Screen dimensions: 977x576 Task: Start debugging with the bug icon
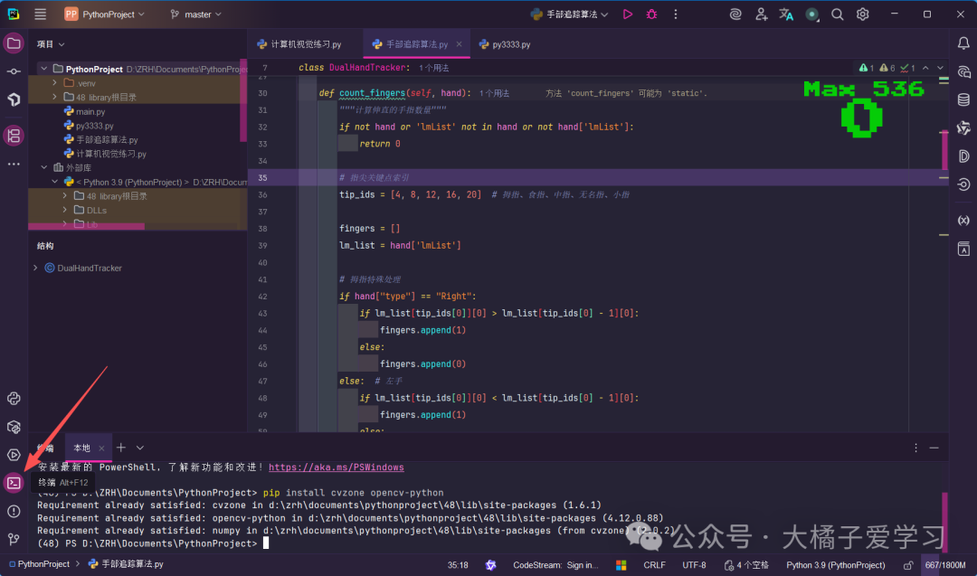click(x=651, y=14)
